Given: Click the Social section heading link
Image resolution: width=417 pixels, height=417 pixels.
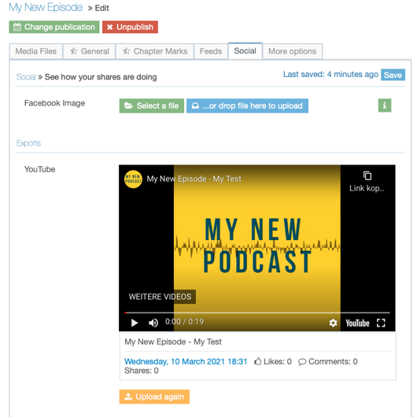Looking at the screenshot, I should coord(26,77).
